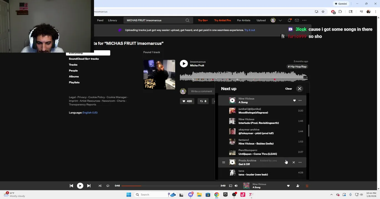Follow the artist from the player bar
Screen dimensions: 380x199
[x=298, y=186]
